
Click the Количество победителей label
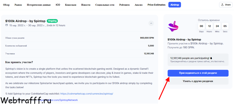pos(16,46)
